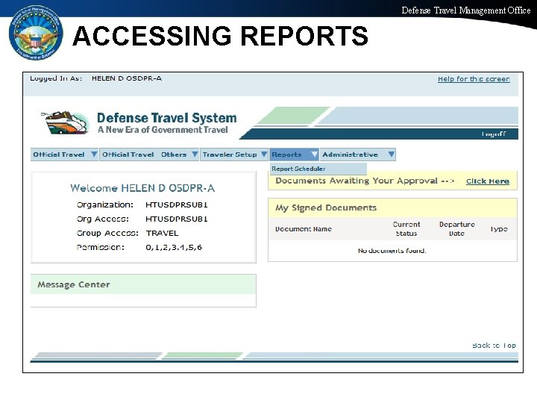Click the Org Access value HTUSDPRSUB1
Image resolution: width=537 pixels, height=403 pixels.
176,219
